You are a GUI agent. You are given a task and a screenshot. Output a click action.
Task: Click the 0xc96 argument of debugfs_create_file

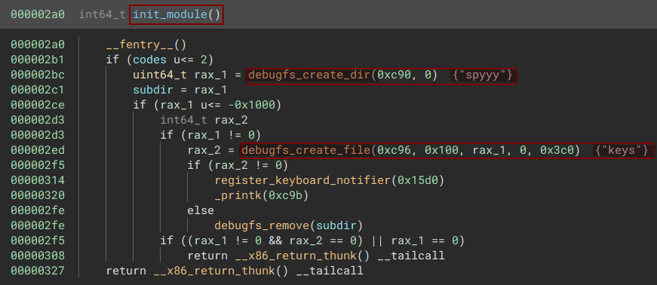pos(394,150)
